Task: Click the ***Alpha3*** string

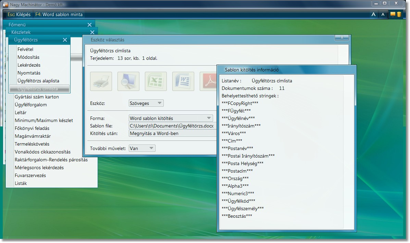Action: pos(235,186)
